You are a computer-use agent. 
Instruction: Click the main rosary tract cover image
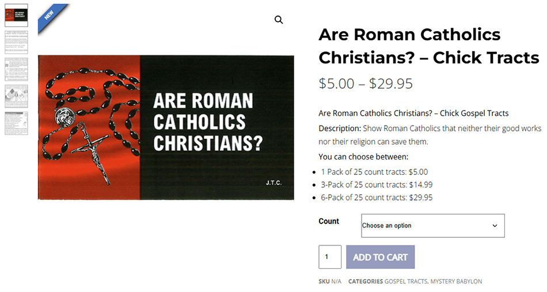click(166, 127)
